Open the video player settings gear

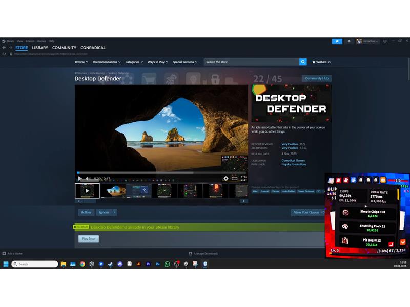pos(226,179)
